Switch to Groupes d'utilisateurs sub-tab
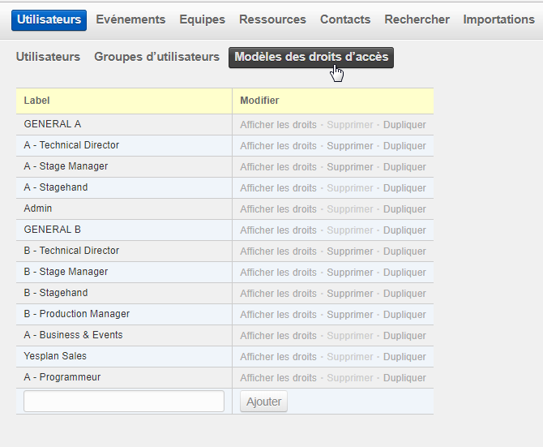Image resolution: width=543 pixels, height=447 pixels. [x=156, y=57]
